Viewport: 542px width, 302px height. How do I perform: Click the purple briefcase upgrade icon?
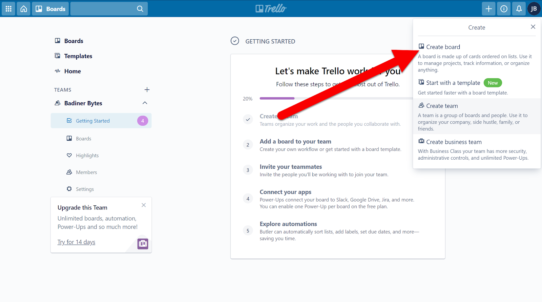143,244
